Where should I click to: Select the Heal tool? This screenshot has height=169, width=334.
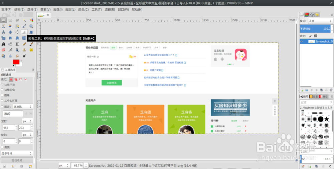click(x=31, y=50)
